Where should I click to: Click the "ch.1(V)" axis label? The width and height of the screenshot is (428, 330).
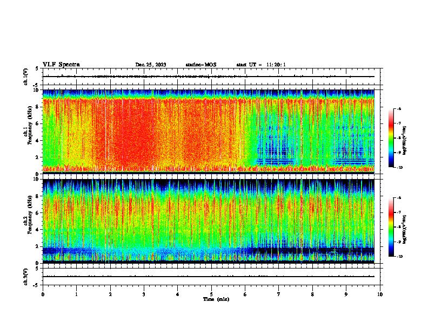pyautogui.click(x=26, y=77)
